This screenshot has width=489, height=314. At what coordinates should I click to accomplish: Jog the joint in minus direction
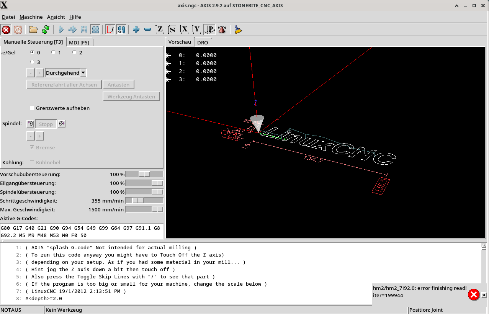[31, 73]
